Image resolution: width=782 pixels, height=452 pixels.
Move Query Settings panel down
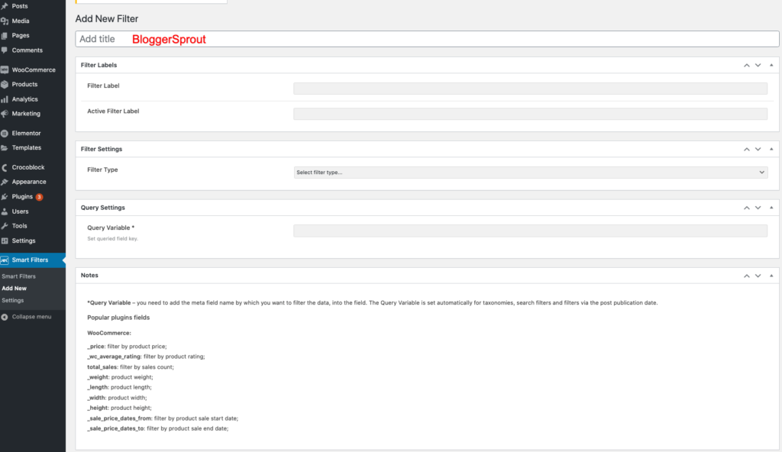(x=758, y=208)
